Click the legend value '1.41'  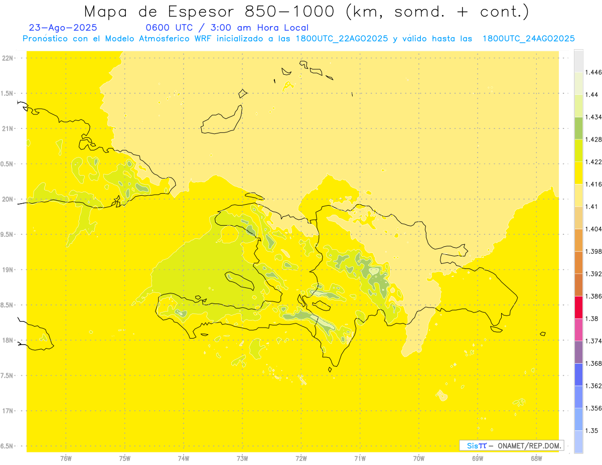tap(591, 207)
